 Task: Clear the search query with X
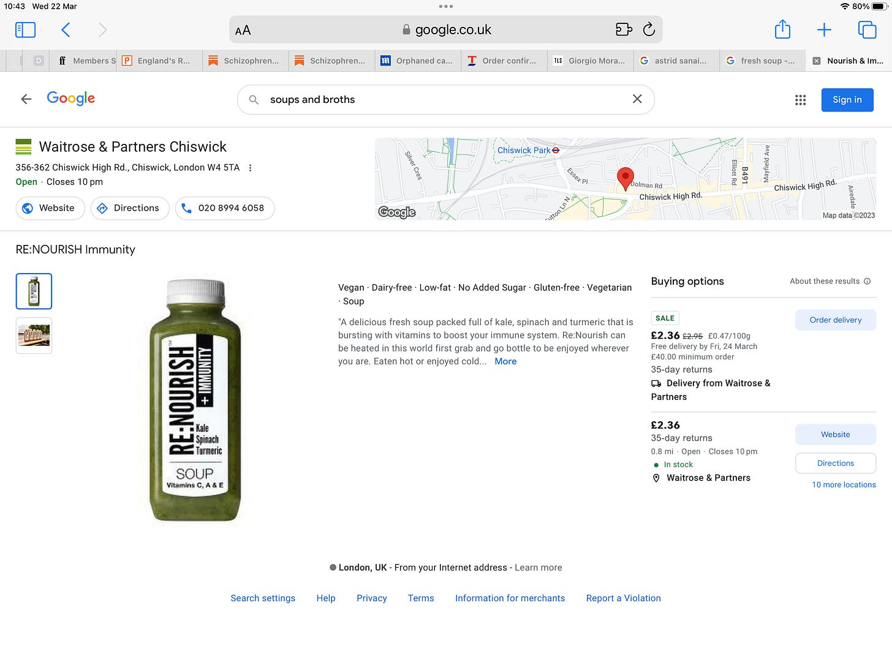tap(637, 99)
